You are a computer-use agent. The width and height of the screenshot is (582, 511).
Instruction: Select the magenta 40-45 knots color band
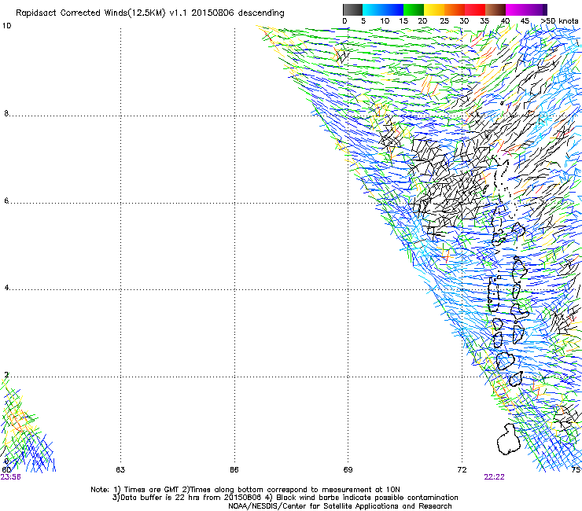pyautogui.click(x=516, y=9)
